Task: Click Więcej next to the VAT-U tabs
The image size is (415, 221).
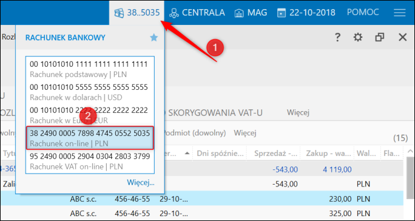Action: click(x=298, y=112)
